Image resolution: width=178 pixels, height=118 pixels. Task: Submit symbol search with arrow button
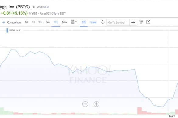coord(133,22)
